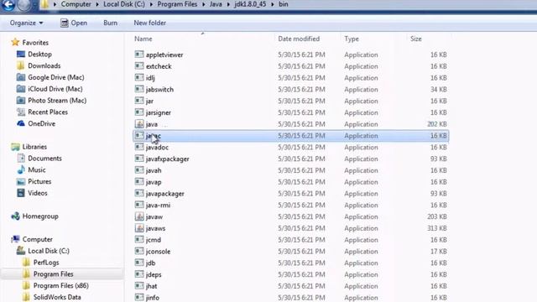
Task: Navigate to jdk1.8.0_45 in breadcrumb
Action: [x=250, y=4]
